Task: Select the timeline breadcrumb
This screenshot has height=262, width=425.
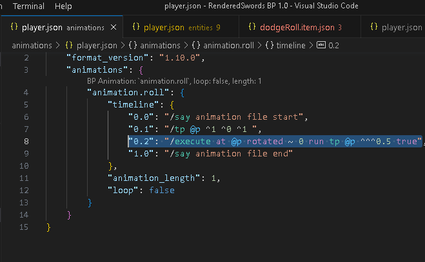Action: click(x=291, y=46)
